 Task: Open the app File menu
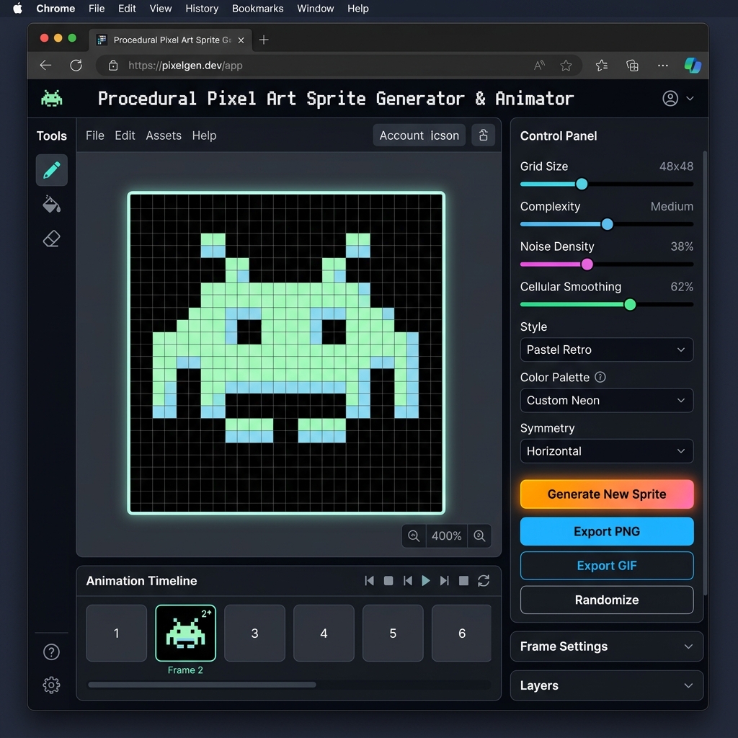point(94,135)
